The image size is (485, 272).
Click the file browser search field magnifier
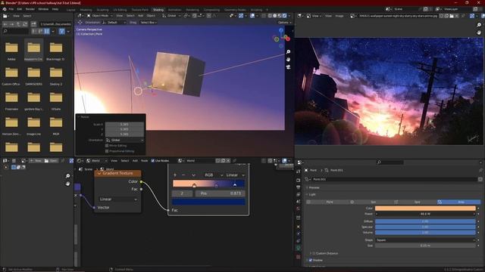[x=5, y=31]
